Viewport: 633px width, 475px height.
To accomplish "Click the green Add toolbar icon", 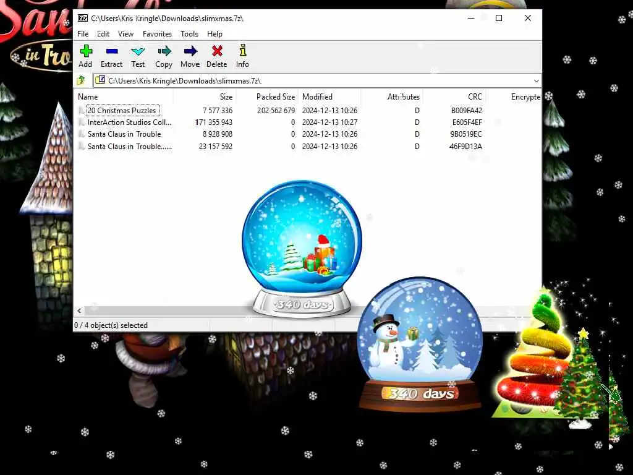I will (86, 51).
